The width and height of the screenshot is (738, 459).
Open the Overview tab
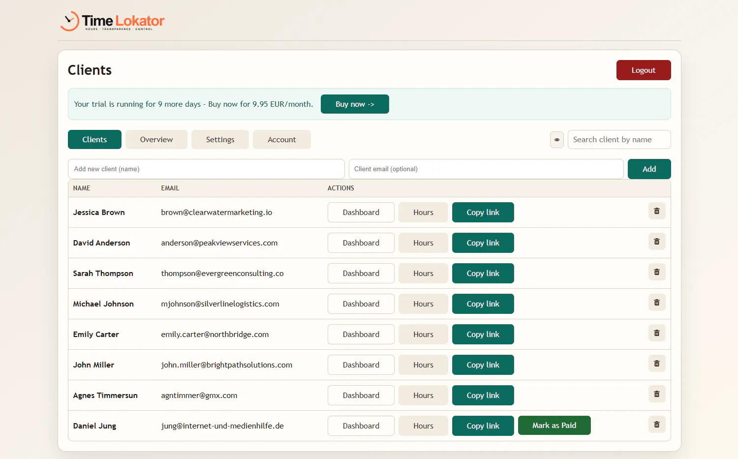[x=156, y=139]
